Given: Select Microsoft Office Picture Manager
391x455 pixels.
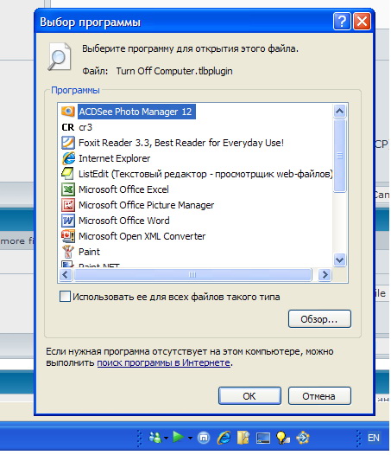Looking at the screenshot, I should coord(146,205).
